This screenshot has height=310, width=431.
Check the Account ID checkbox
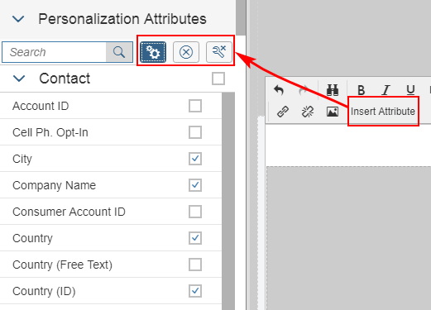coord(195,106)
